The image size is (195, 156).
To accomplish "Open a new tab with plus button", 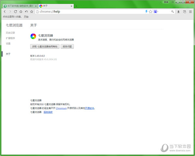I will (x=76, y=6).
